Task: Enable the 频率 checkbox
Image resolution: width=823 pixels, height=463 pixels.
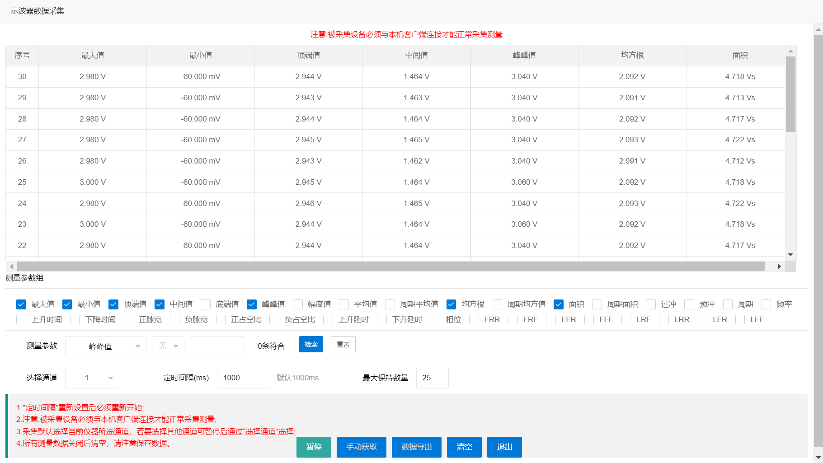Action: (766, 304)
